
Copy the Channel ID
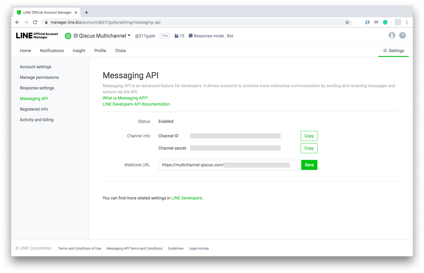pos(309,136)
